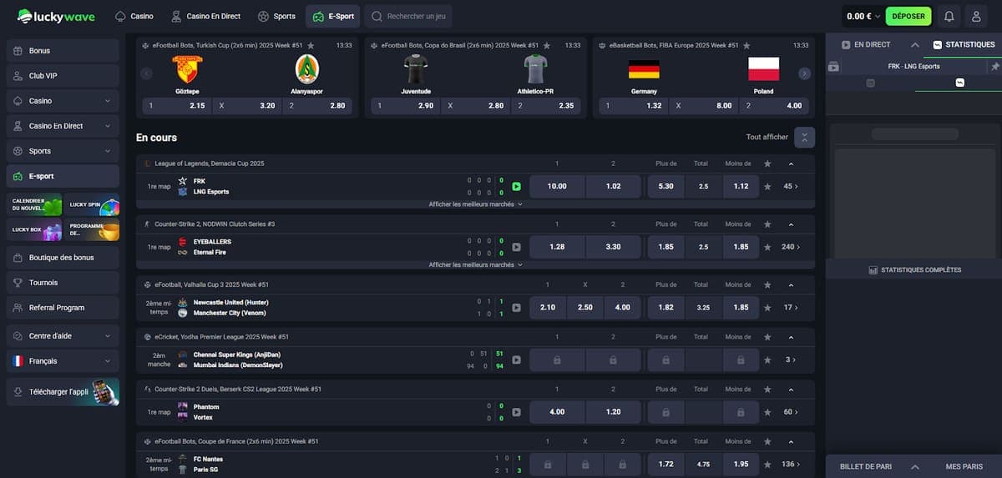Bet on FRK at odds 10.00
Viewport: 1002px width, 478px height.
tap(557, 187)
